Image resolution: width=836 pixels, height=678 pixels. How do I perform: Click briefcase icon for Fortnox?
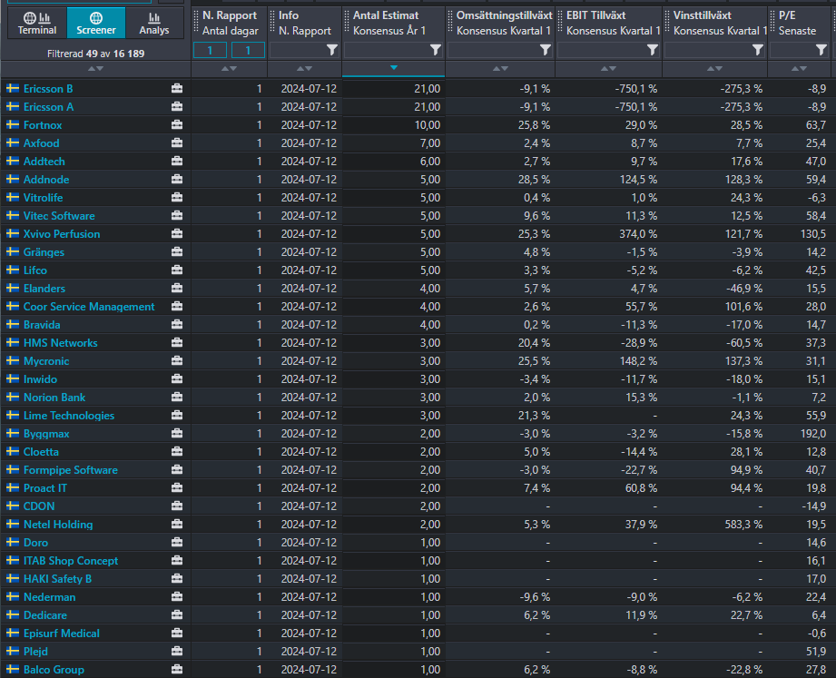(x=177, y=124)
